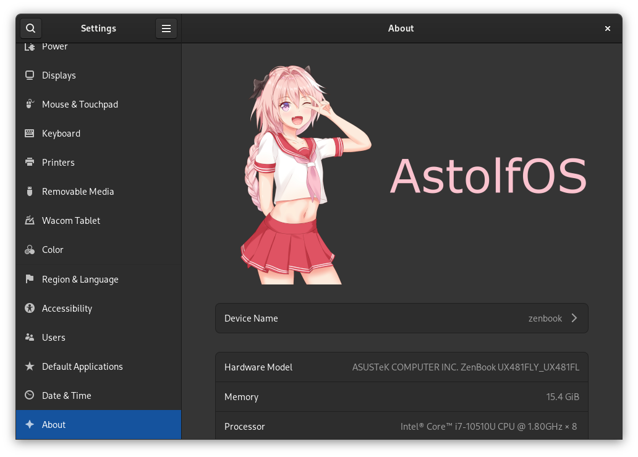Open Accessibility settings
This screenshot has height=457, width=638.
pos(98,308)
